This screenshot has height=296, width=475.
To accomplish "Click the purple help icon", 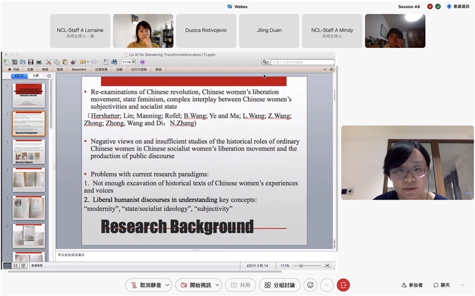I will [x=142, y=62].
